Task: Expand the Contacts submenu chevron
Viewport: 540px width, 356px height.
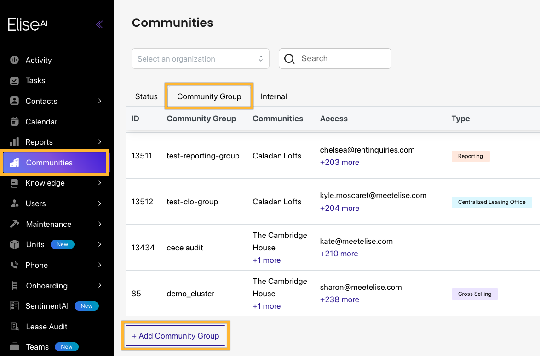Action: tap(99, 101)
